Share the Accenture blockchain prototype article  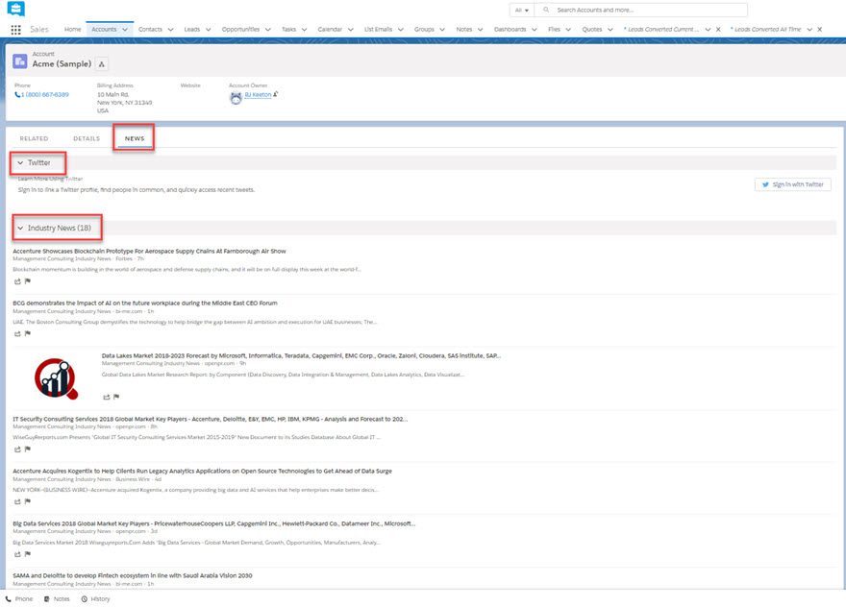16,281
